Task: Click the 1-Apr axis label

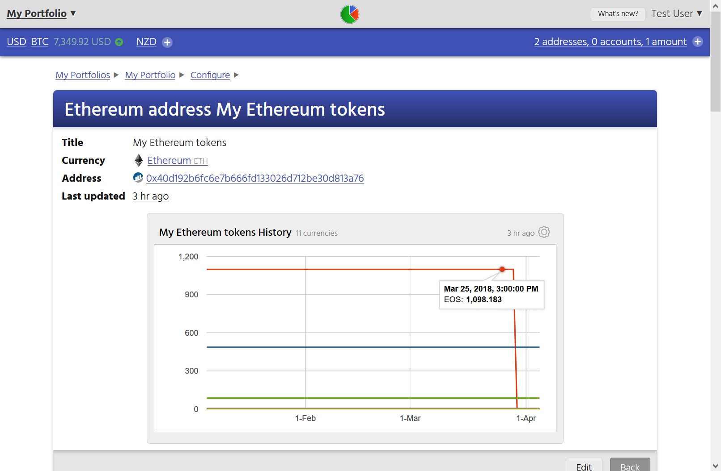Action: [x=526, y=418]
